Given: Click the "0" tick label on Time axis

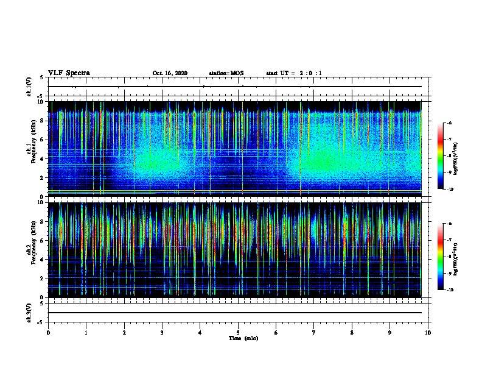Looking at the screenshot, I should [x=48, y=333].
